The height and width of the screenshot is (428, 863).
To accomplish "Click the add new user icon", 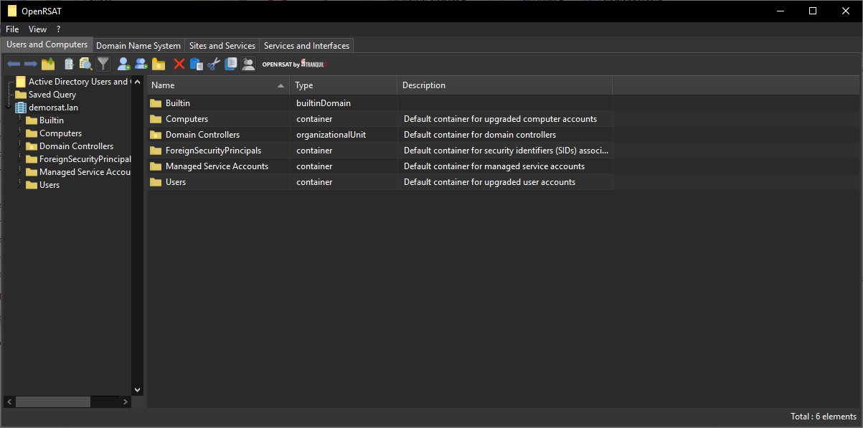I will pos(123,65).
